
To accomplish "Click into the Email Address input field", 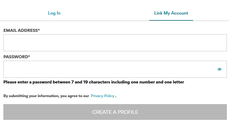I will (x=115, y=43).
